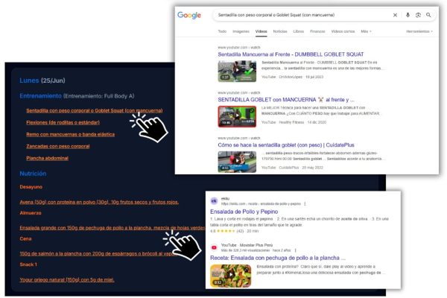Image resolution: width=447 pixels, height=298 pixels.
Task: Open 'Ensalada de Pollo y Pepino' recipe result
Action: click(244, 212)
